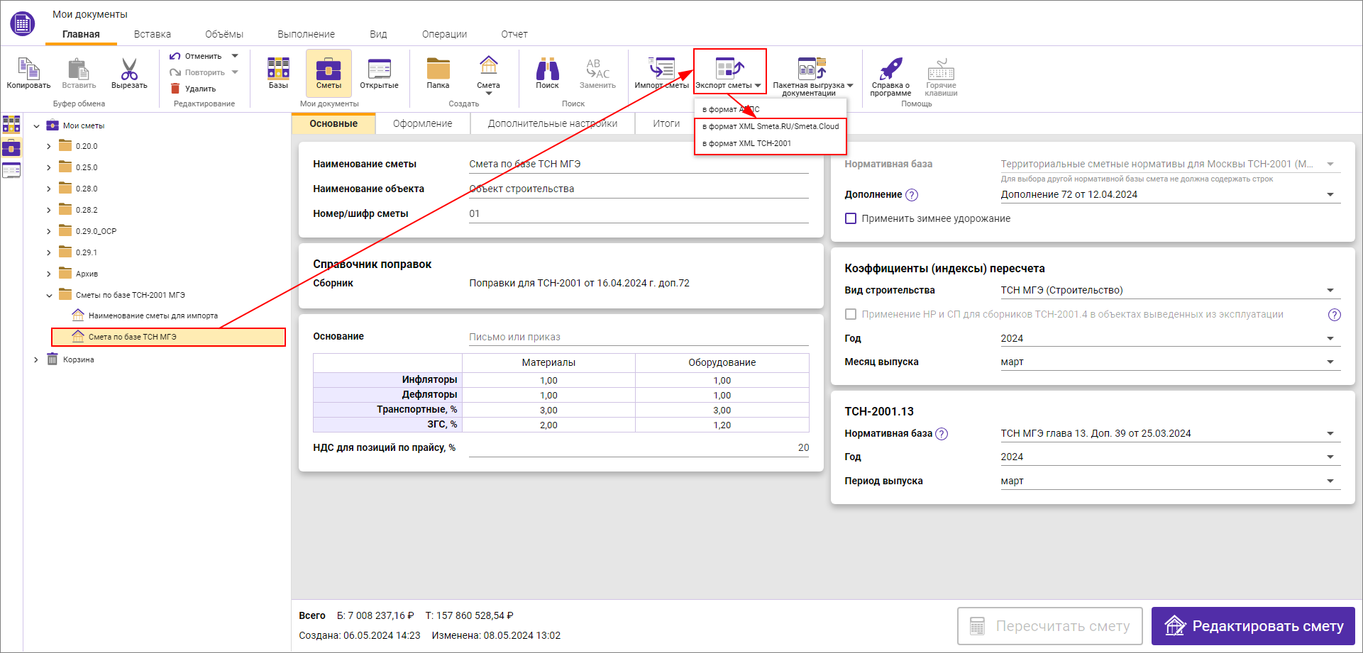Create a new Папка

coord(438,73)
